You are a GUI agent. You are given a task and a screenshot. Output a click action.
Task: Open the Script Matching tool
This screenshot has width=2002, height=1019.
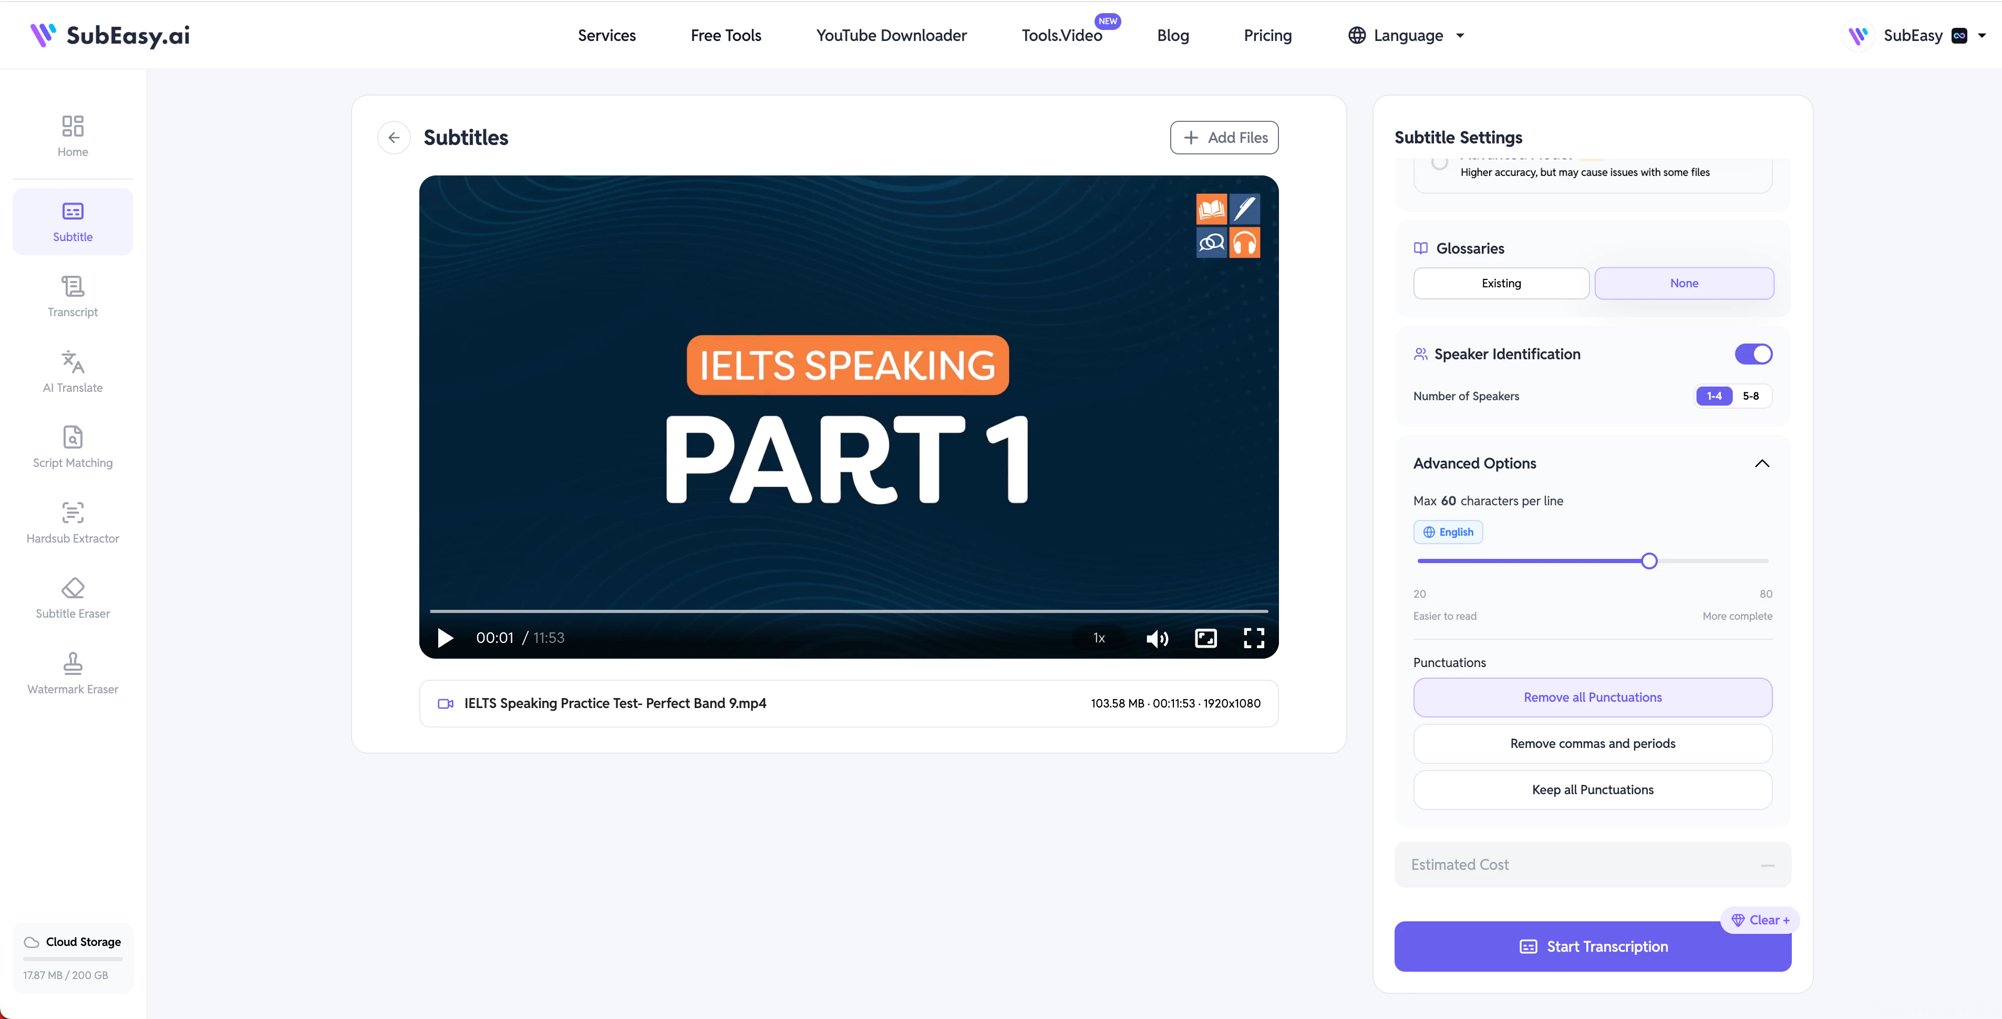point(73,448)
